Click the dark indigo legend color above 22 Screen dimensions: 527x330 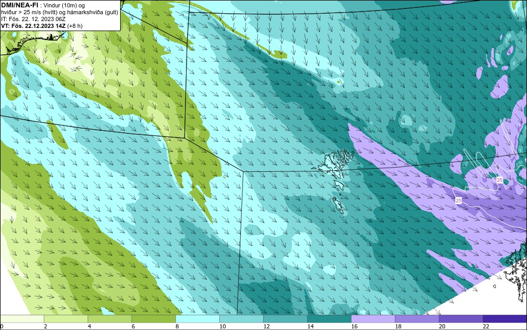pyautogui.click(x=505, y=318)
